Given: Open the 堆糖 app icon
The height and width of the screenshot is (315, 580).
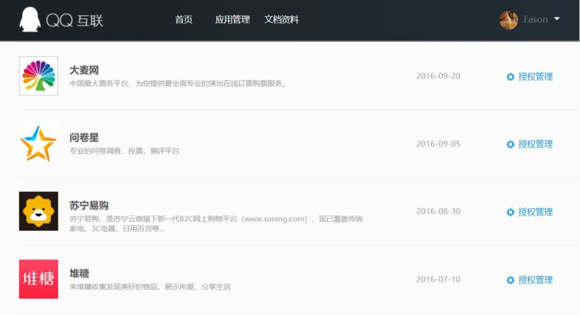Looking at the screenshot, I should [x=38, y=280].
